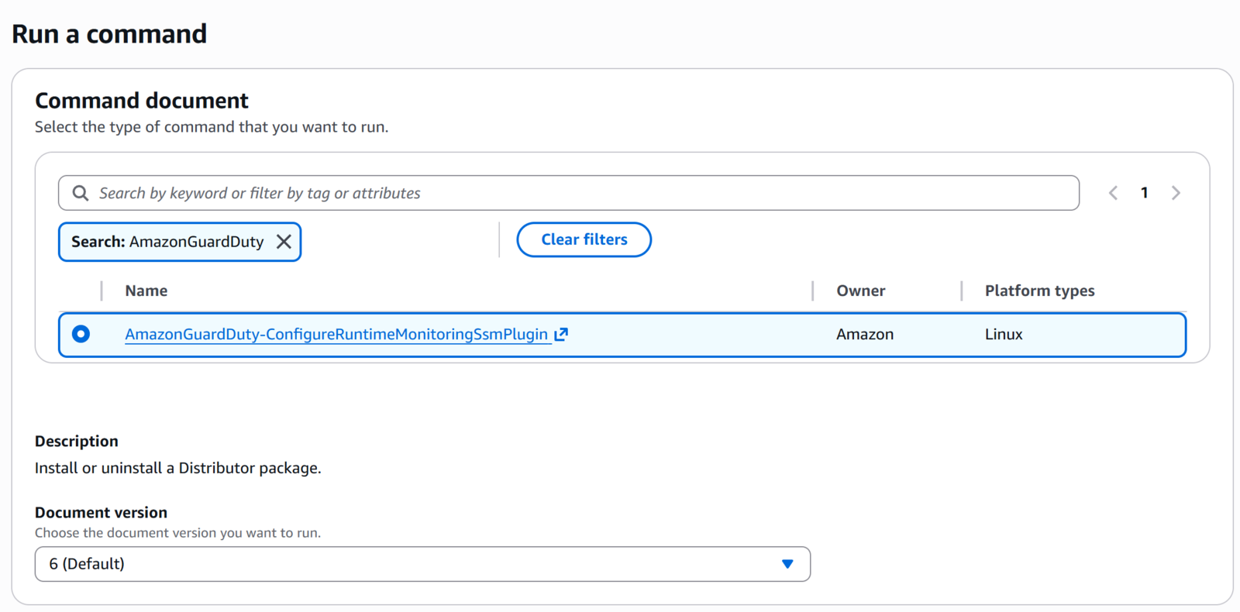
Task: Click the column divider left of Platform types
Action: pyautogui.click(x=962, y=291)
